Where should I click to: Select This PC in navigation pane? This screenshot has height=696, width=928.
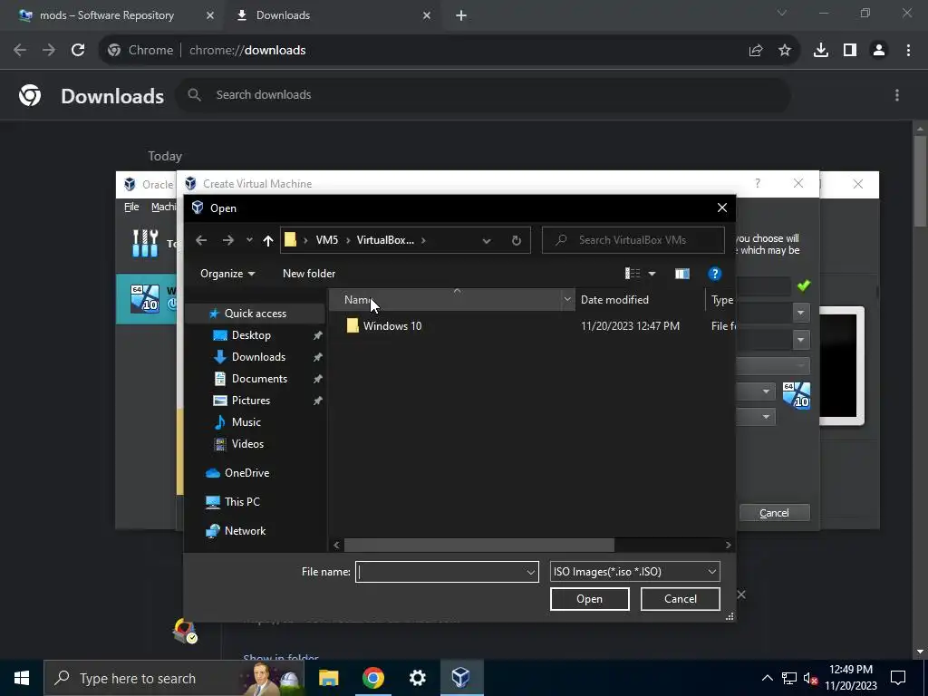(242, 502)
